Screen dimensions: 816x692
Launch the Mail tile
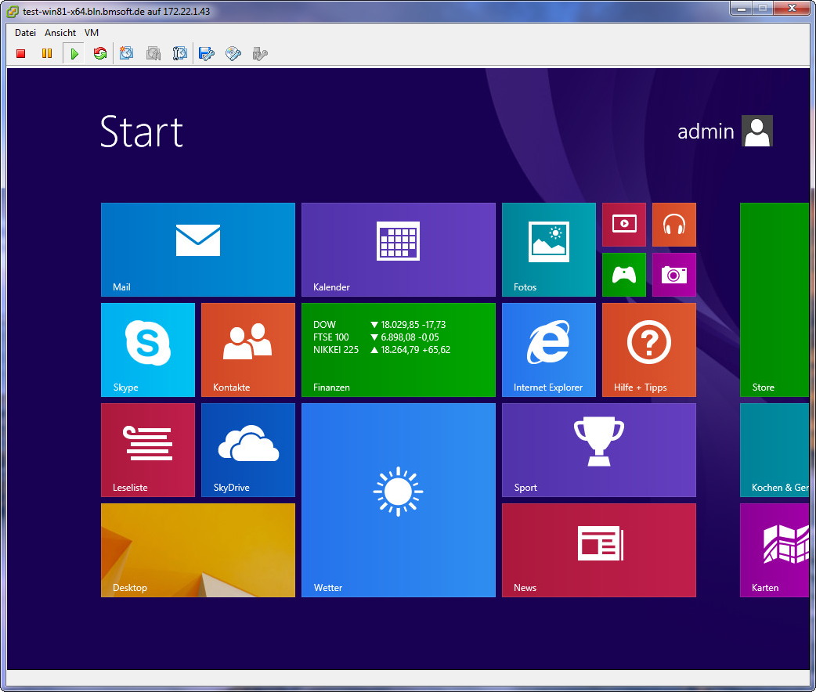[198, 250]
